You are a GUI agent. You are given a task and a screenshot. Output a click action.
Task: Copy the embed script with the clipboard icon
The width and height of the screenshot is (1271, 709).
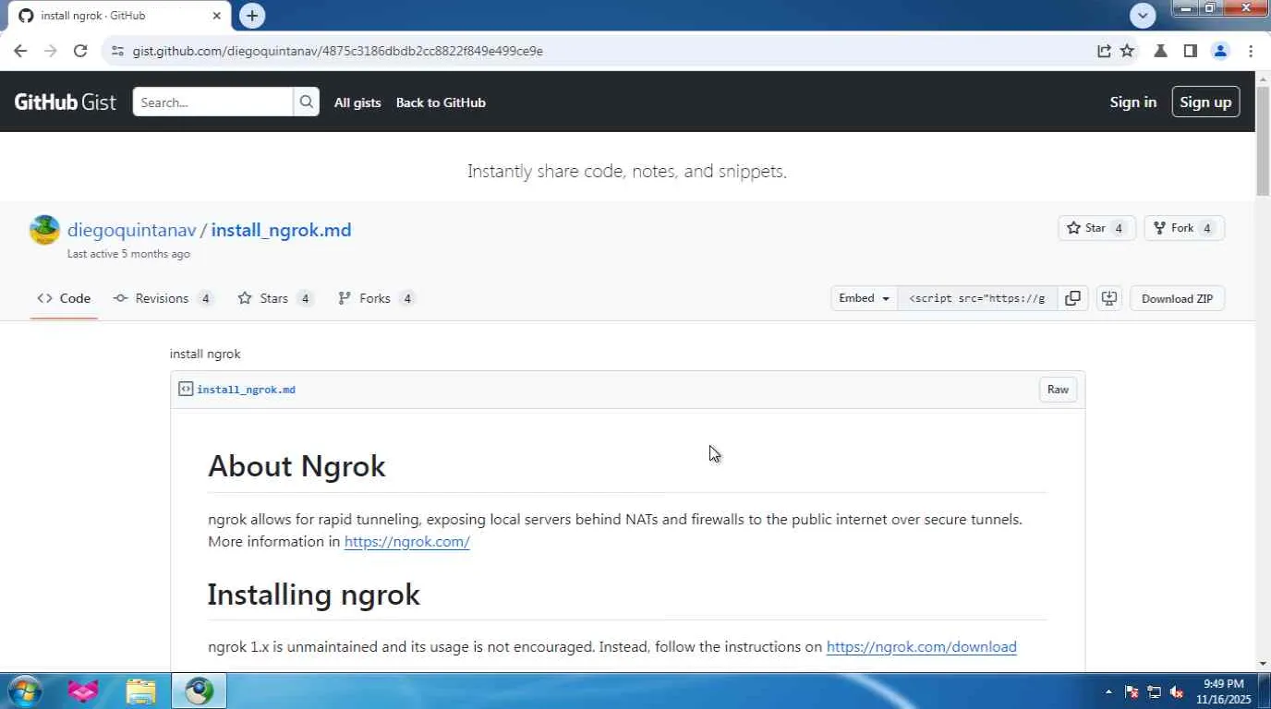point(1072,298)
